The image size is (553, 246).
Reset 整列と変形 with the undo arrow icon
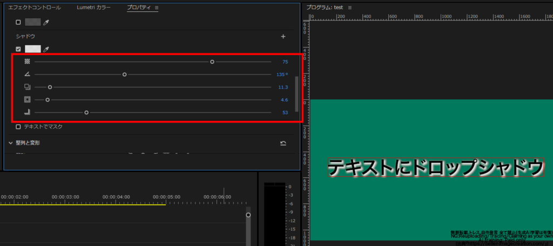click(x=283, y=143)
